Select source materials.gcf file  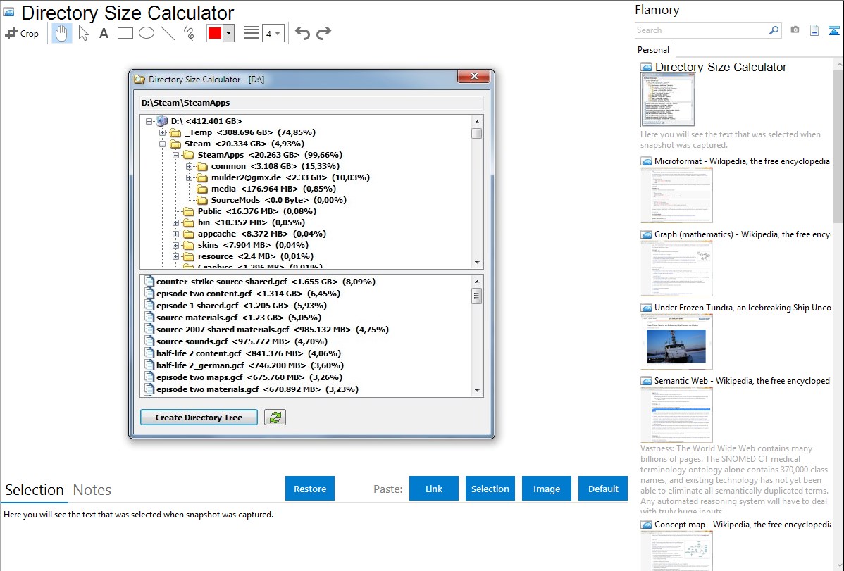coord(233,318)
